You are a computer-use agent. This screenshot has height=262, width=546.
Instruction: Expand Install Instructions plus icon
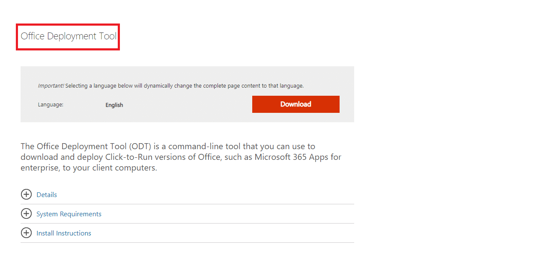coord(27,233)
